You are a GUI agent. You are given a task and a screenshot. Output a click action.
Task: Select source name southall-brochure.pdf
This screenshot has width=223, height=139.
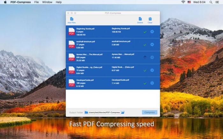click(x=86, y=42)
